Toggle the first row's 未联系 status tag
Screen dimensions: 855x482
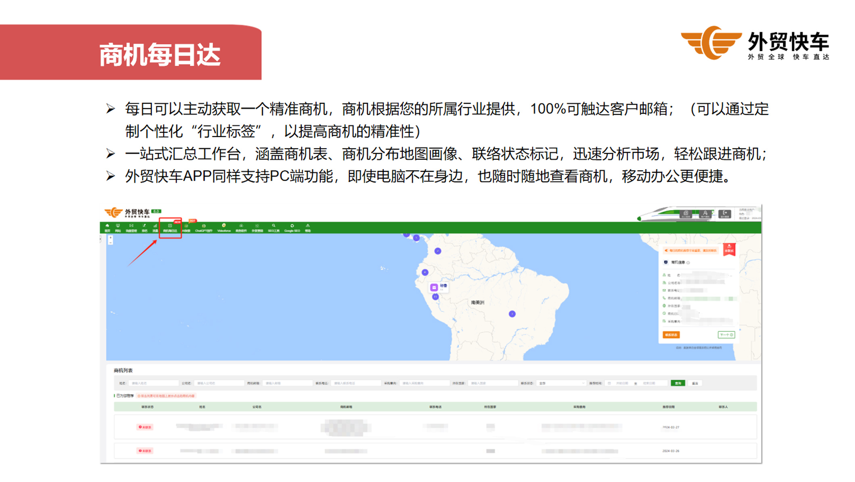click(x=145, y=427)
